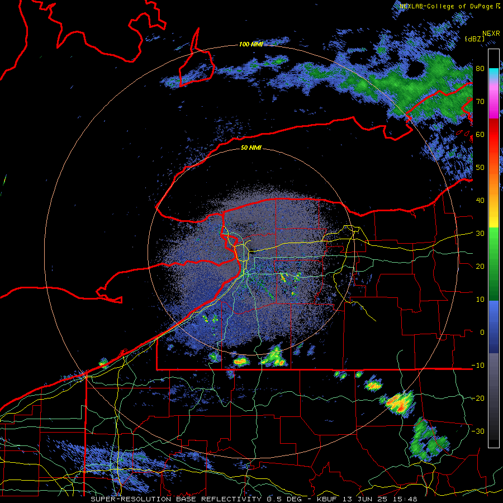
Task: Click the "20" value on the dBZ scale
Action: click(x=480, y=267)
